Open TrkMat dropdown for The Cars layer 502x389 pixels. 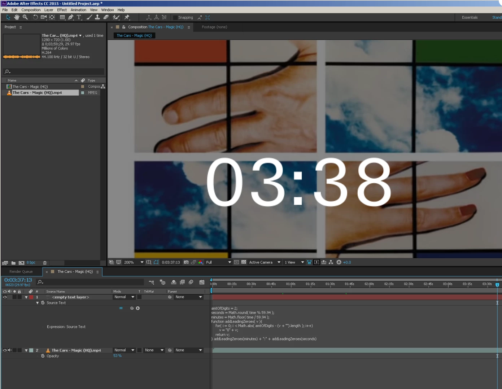154,350
